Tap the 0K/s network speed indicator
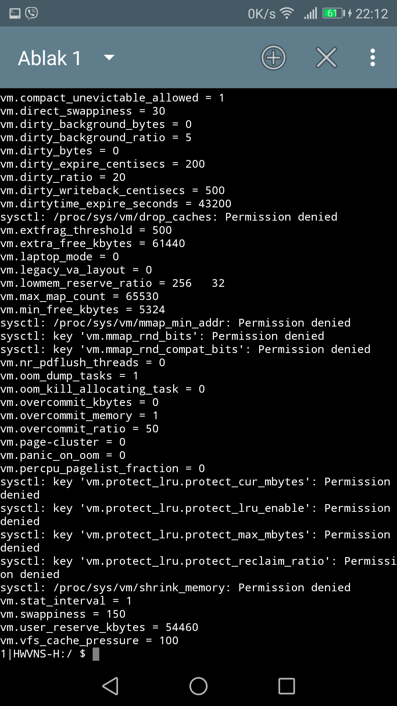Viewport: 397px width, 706px height. point(261,14)
